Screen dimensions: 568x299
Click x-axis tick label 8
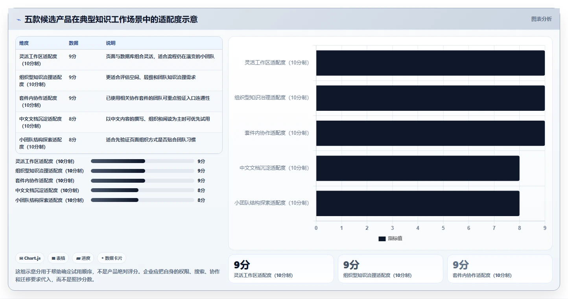(520, 228)
